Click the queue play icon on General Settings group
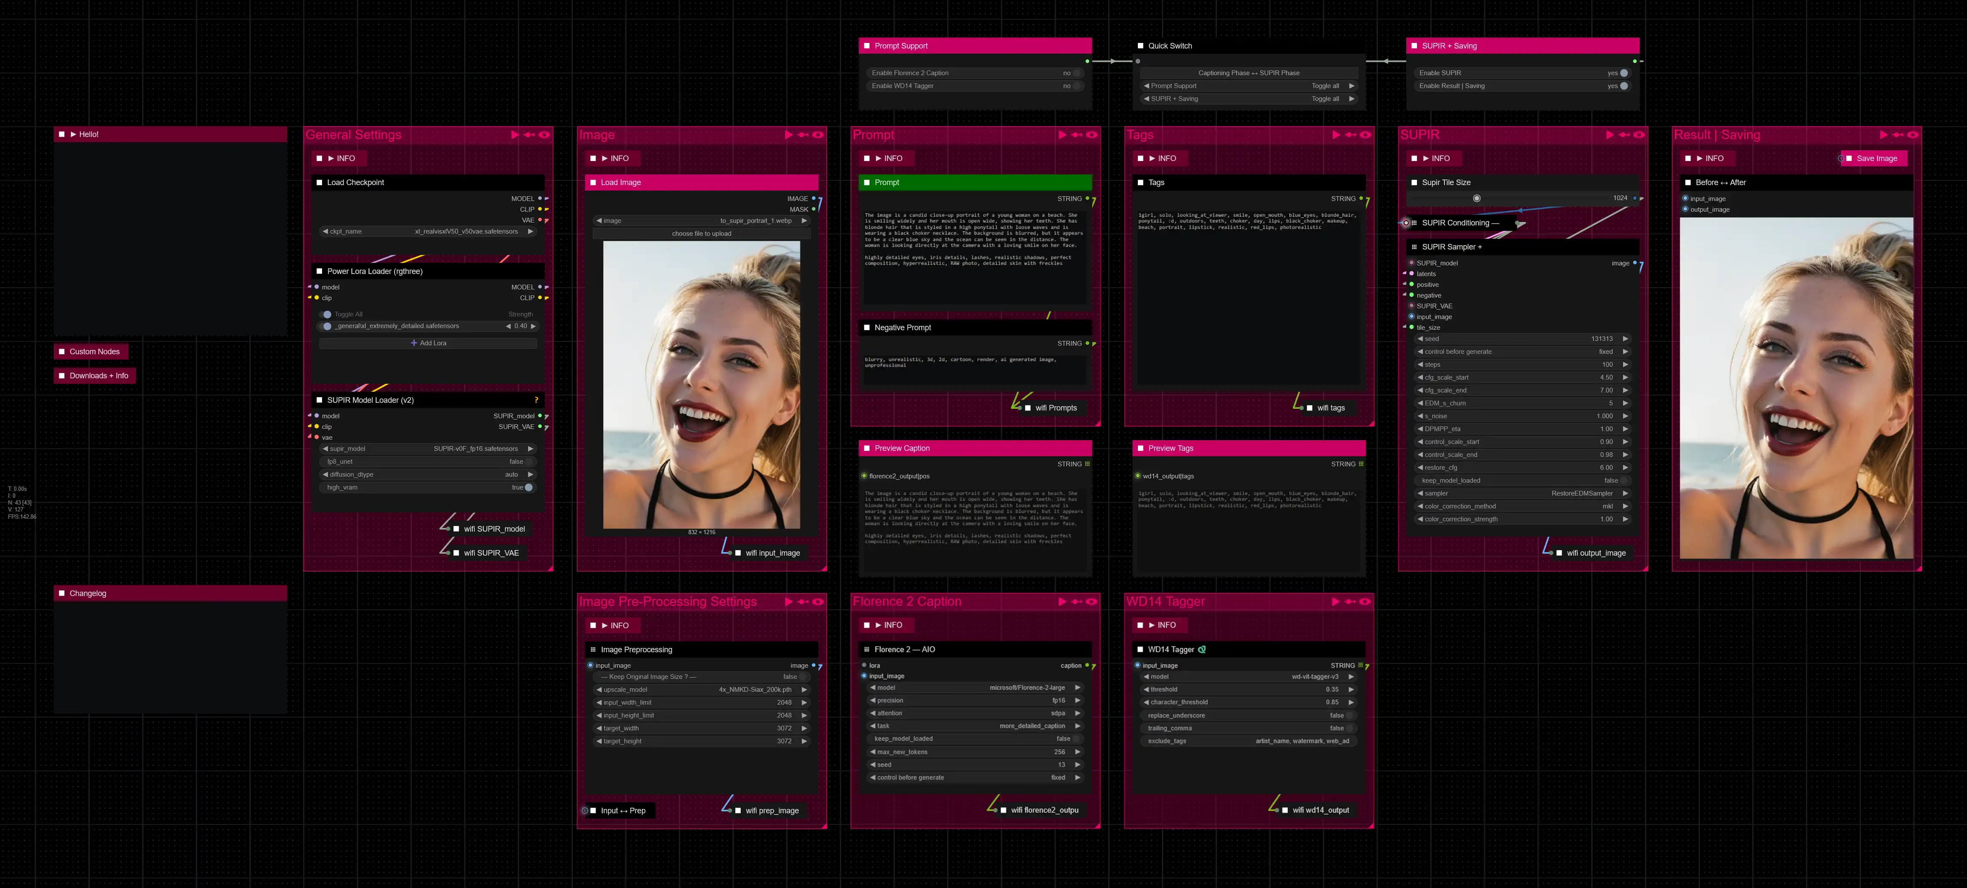 (x=514, y=135)
